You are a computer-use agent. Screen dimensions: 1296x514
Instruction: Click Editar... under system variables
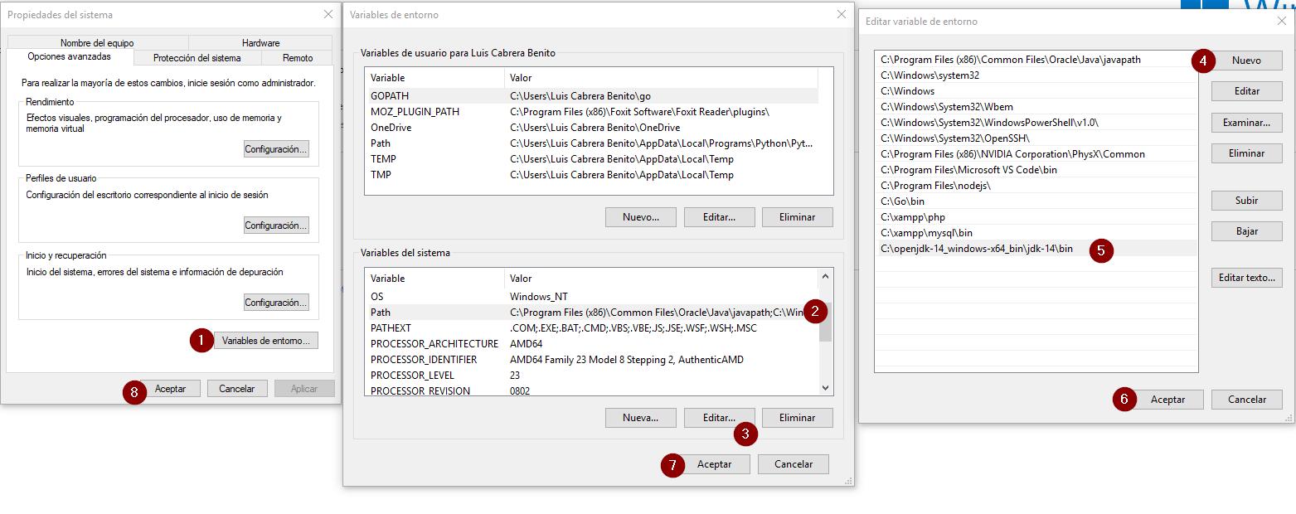(x=720, y=418)
